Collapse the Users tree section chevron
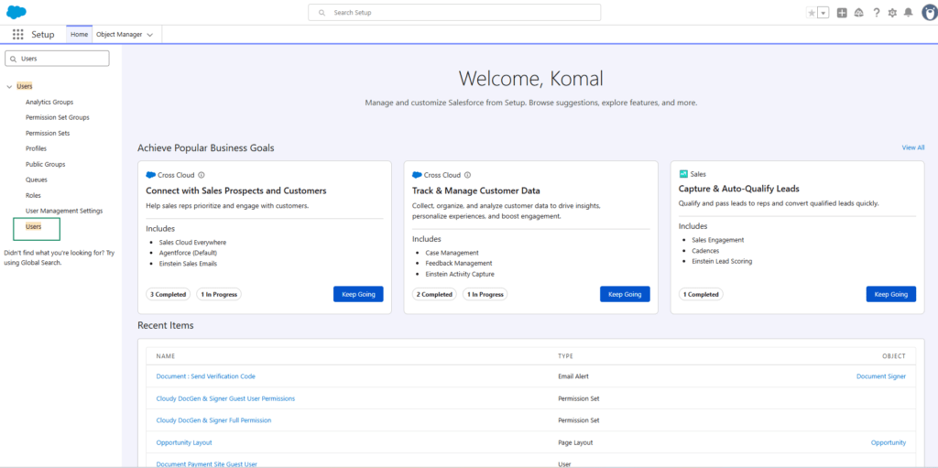This screenshot has width=938, height=468. [9, 87]
